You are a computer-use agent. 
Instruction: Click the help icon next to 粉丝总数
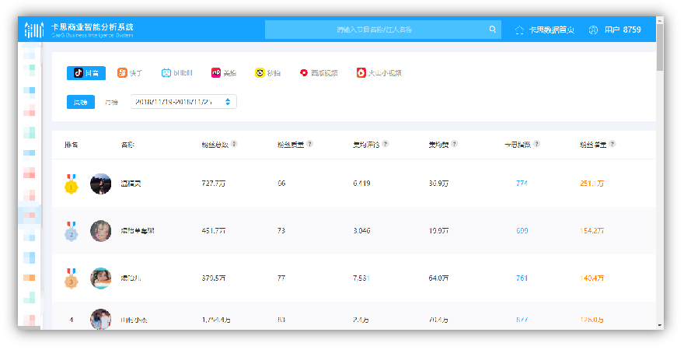click(234, 144)
